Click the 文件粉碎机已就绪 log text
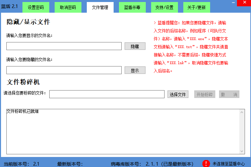 point(22,111)
